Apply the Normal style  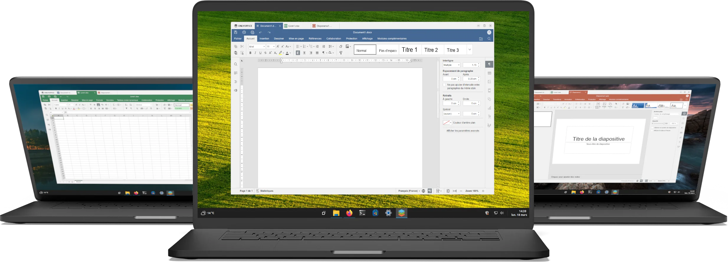[365, 50]
